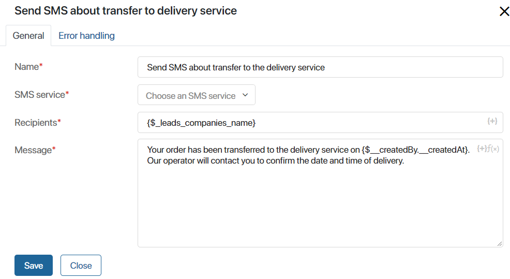Open the Error handling tab
Image resolution: width=510 pixels, height=279 pixels.
[86, 36]
